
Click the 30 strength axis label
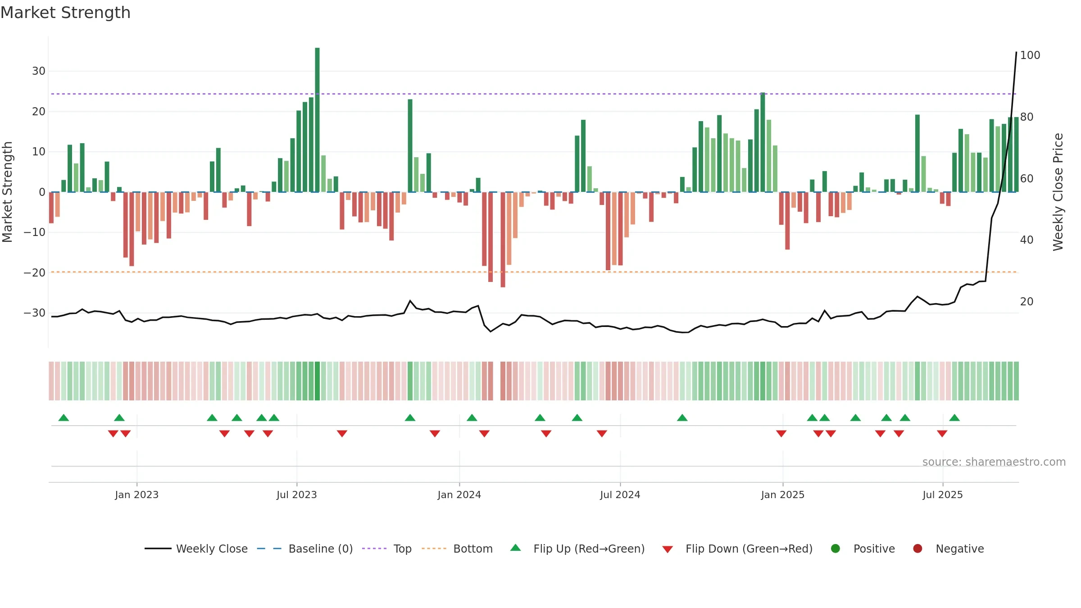pyautogui.click(x=39, y=71)
